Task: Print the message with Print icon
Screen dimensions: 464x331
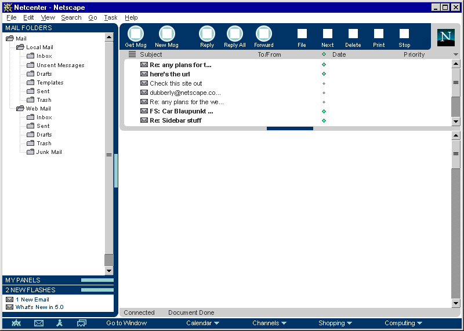Action: (379, 34)
